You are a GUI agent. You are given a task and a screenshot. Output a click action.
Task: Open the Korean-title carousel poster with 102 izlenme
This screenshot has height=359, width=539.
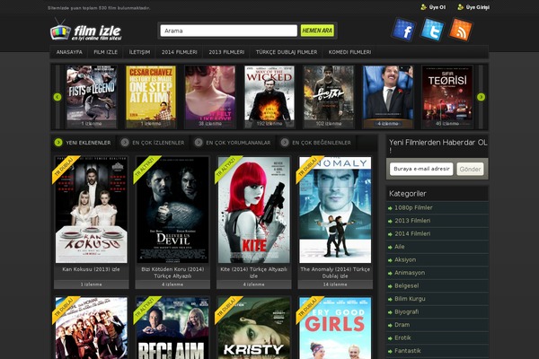tap(329, 97)
